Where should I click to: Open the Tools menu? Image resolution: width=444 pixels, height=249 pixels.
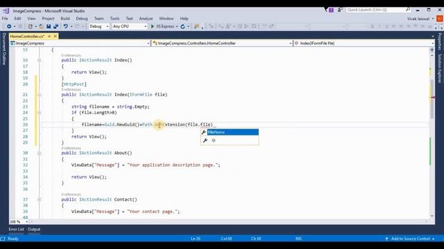tap(114, 19)
